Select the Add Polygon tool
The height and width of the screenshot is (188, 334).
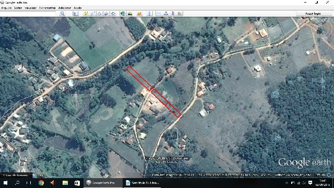92,14
